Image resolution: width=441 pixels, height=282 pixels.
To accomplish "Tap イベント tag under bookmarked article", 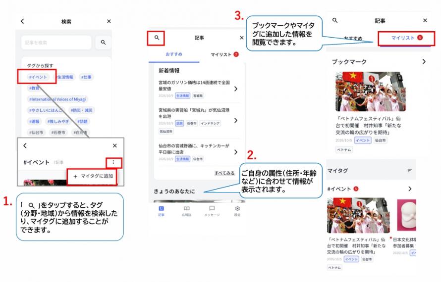I will 363,140.
